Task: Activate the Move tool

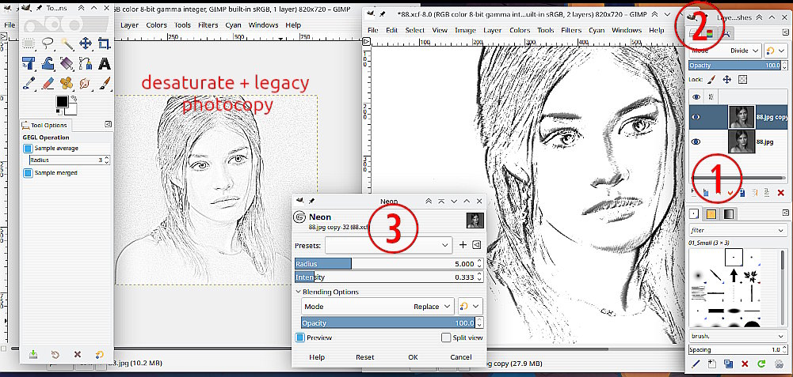Action: click(86, 44)
